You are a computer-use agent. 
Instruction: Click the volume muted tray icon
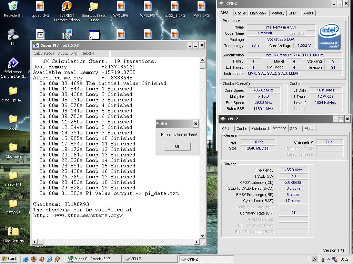pos(335,259)
